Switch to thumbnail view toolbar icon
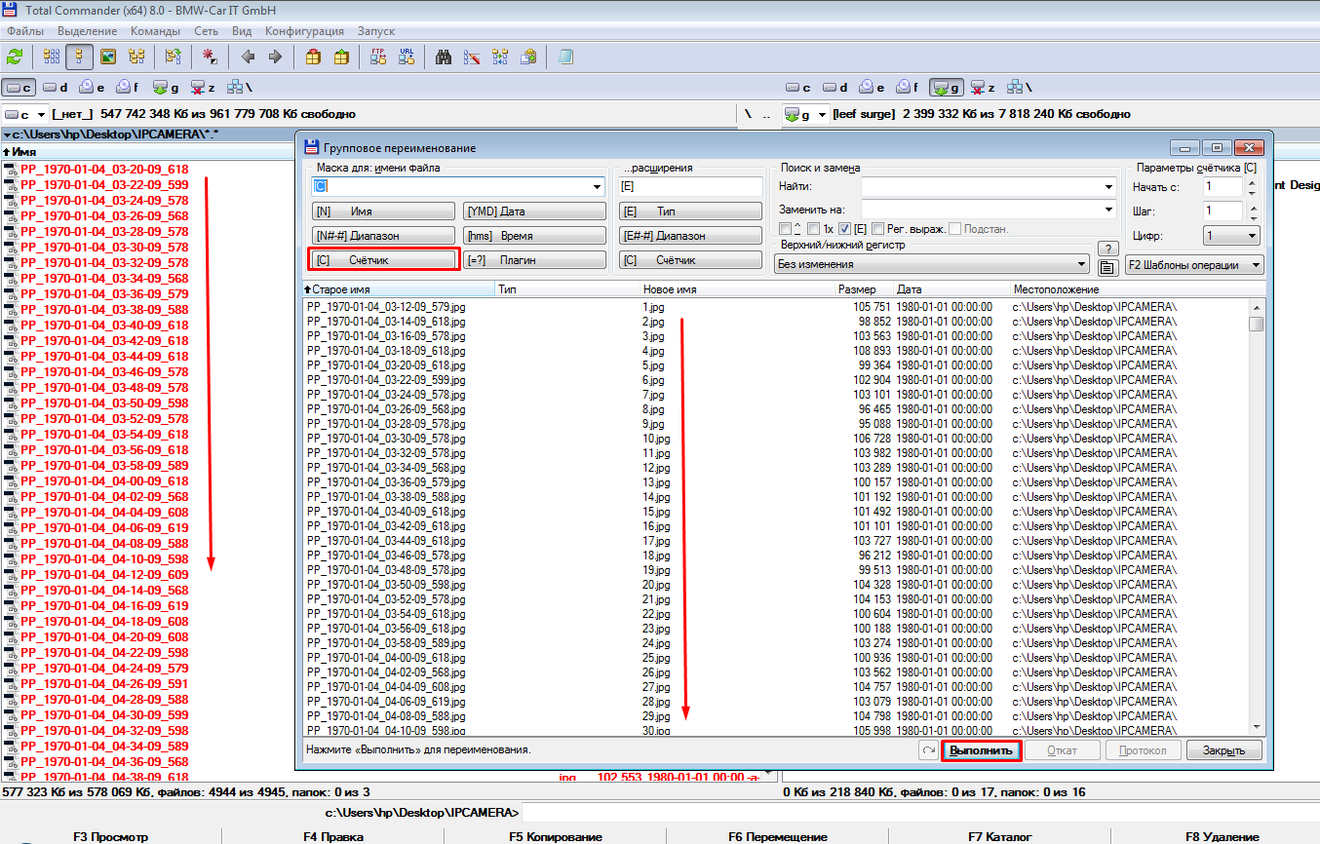The width and height of the screenshot is (1320, 844). click(x=108, y=57)
